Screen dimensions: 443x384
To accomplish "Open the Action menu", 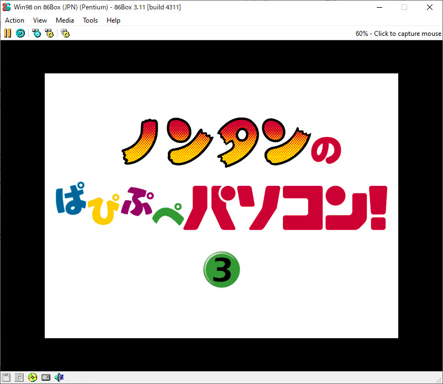I will [15, 20].
